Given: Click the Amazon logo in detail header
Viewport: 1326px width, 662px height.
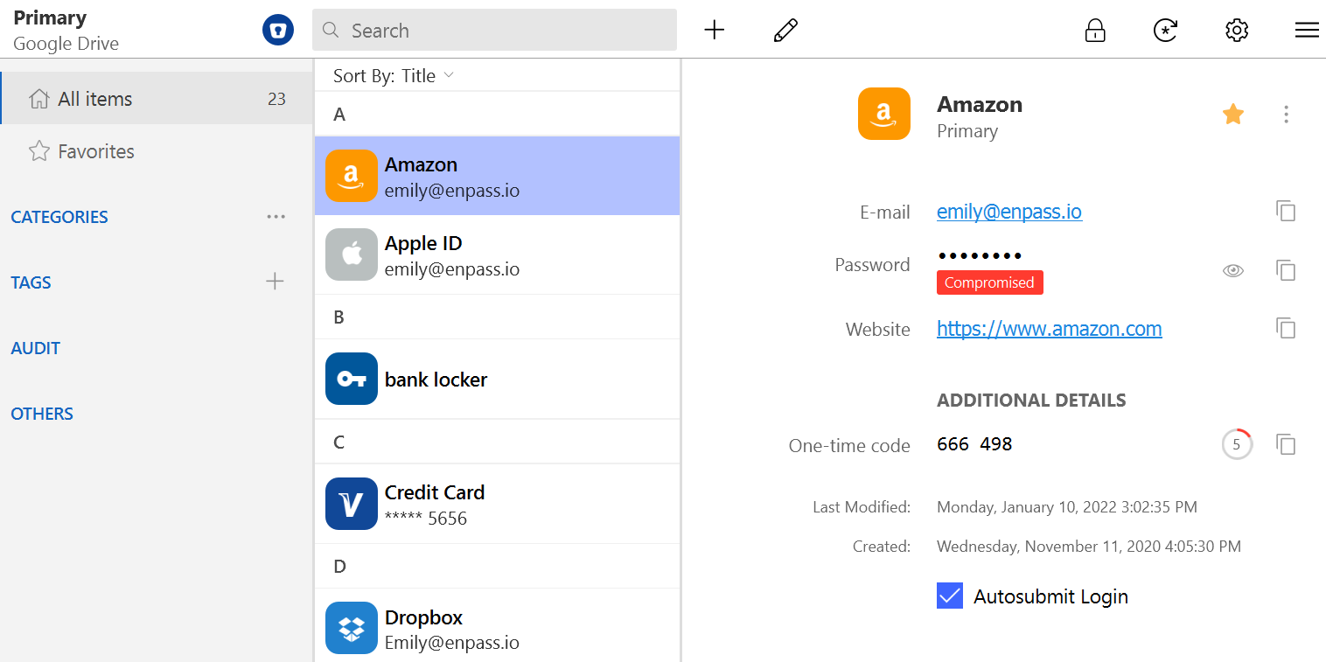Looking at the screenshot, I should tap(884, 114).
